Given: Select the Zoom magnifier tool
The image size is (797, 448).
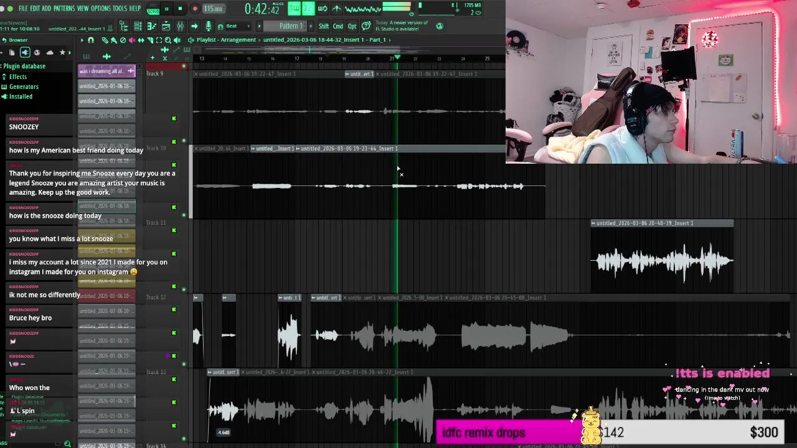Looking at the screenshot, I should (168, 40).
